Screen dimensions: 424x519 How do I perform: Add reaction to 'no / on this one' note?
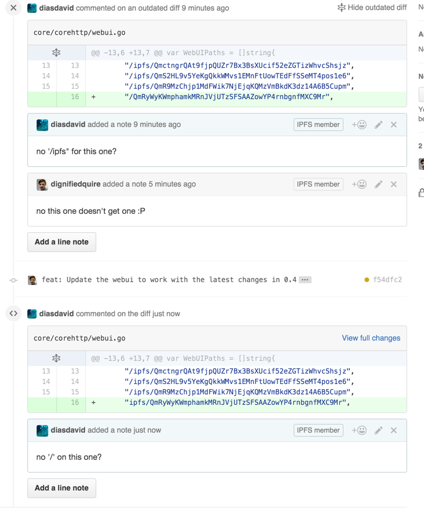[359, 430]
